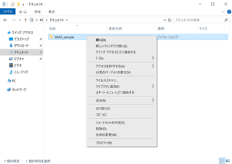This screenshot has width=232, height=164.
Task: Choose スタート メニューにピン留めする
Action: (121, 93)
